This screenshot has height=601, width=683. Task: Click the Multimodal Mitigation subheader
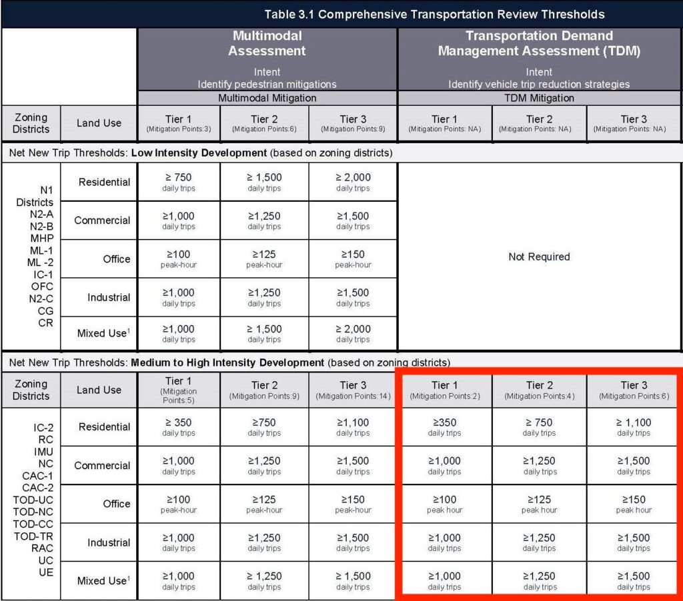[x=266, y=97]
